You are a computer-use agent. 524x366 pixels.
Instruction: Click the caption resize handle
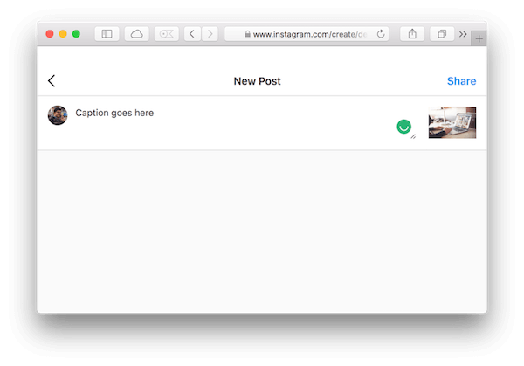pyautogui.click(x=413, y=135)
